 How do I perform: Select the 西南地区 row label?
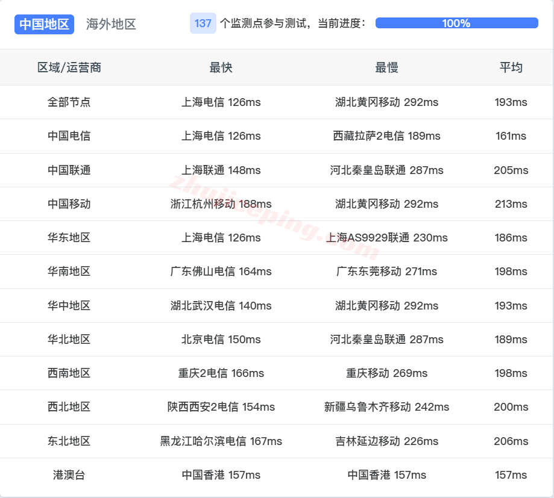coord(69,373)
